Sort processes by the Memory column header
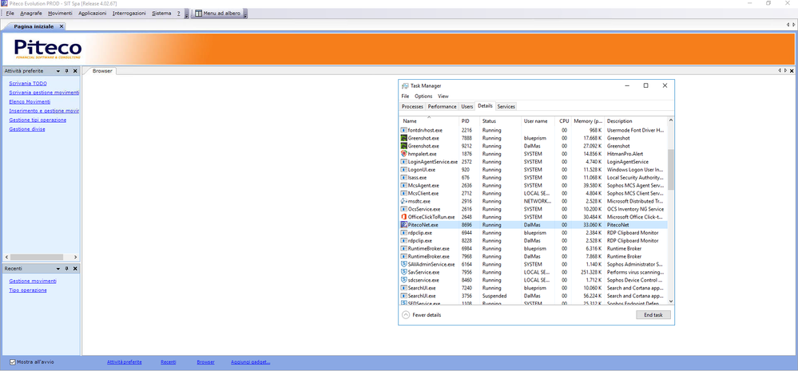Screen dimensions: 798x371 (x=588, y=121)
